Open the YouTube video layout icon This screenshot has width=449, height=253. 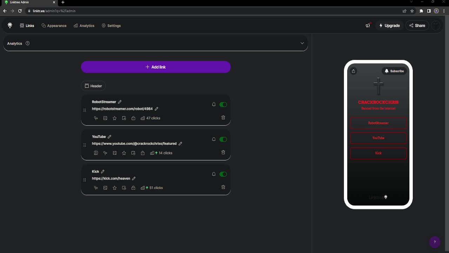tap(96, 153)
